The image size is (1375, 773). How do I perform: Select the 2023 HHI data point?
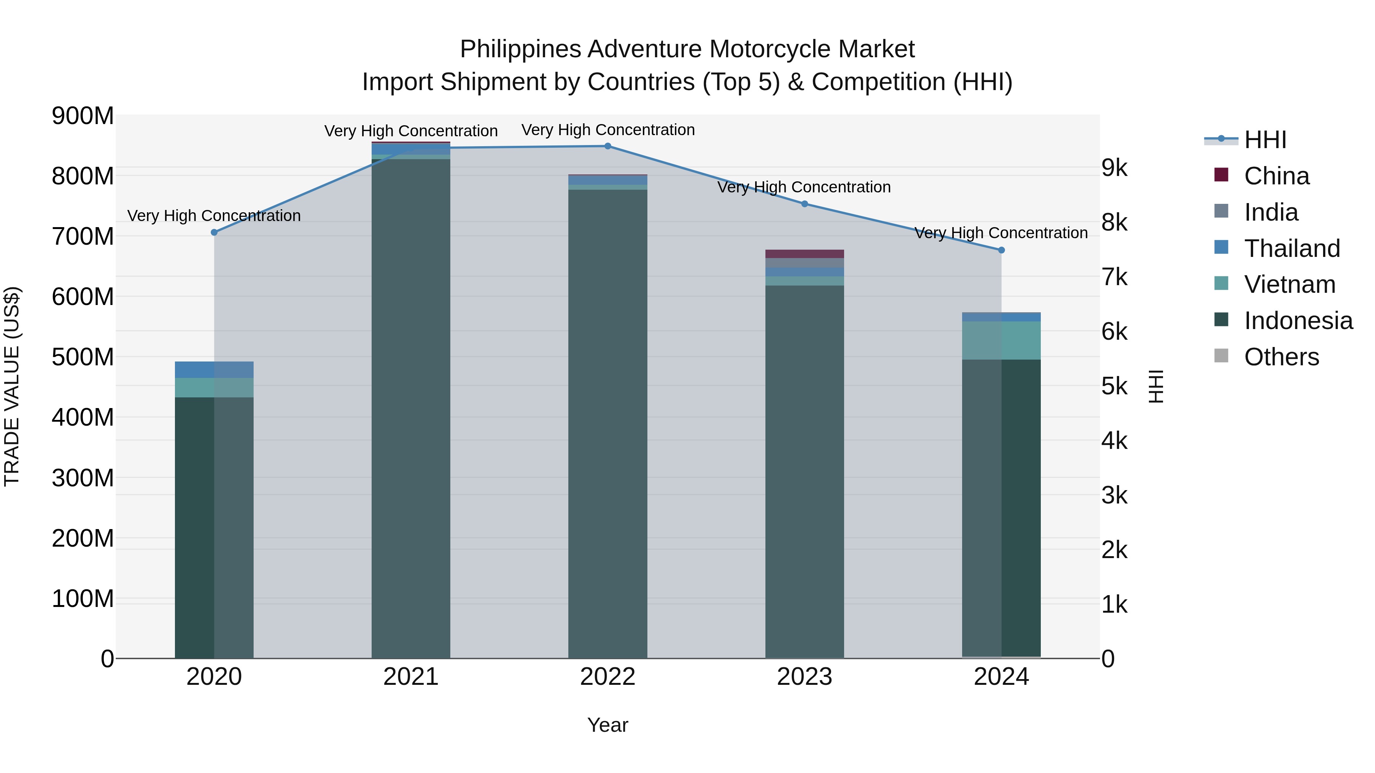(804, 204)
